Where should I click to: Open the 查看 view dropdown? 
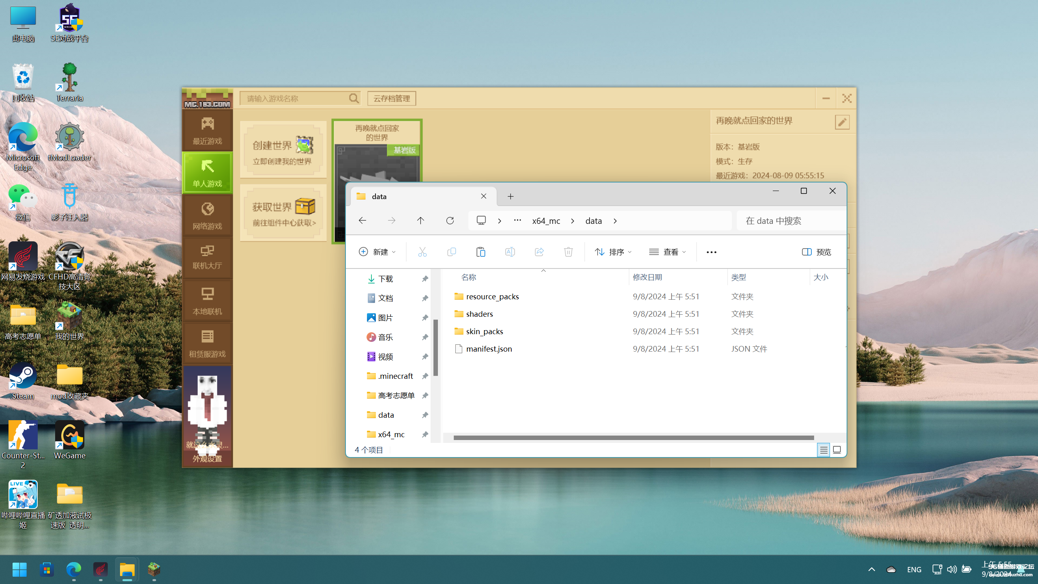(667, 252)
